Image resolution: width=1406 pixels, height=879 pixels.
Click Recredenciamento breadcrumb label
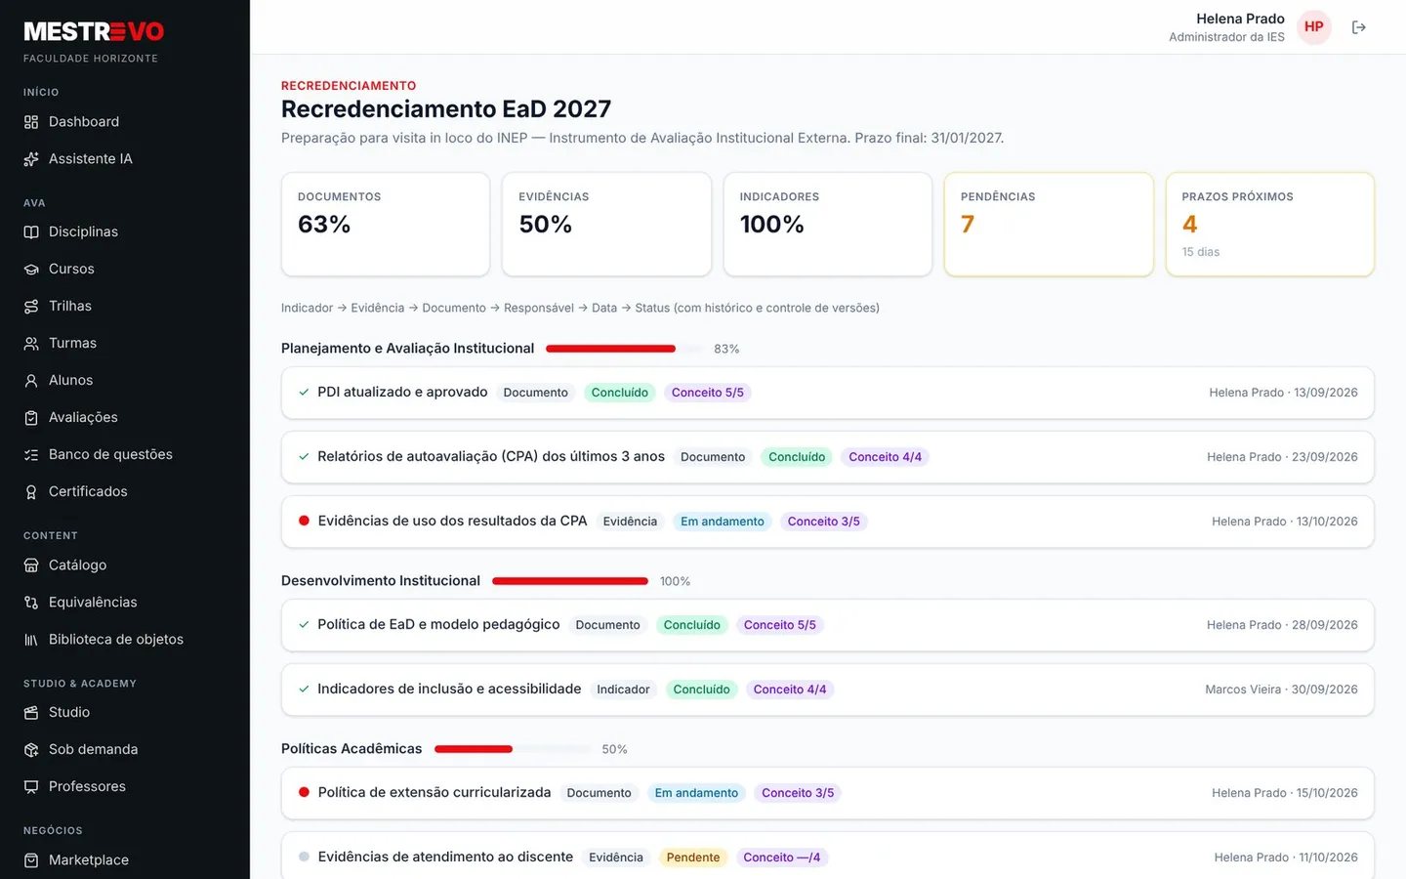pos(349,86)
